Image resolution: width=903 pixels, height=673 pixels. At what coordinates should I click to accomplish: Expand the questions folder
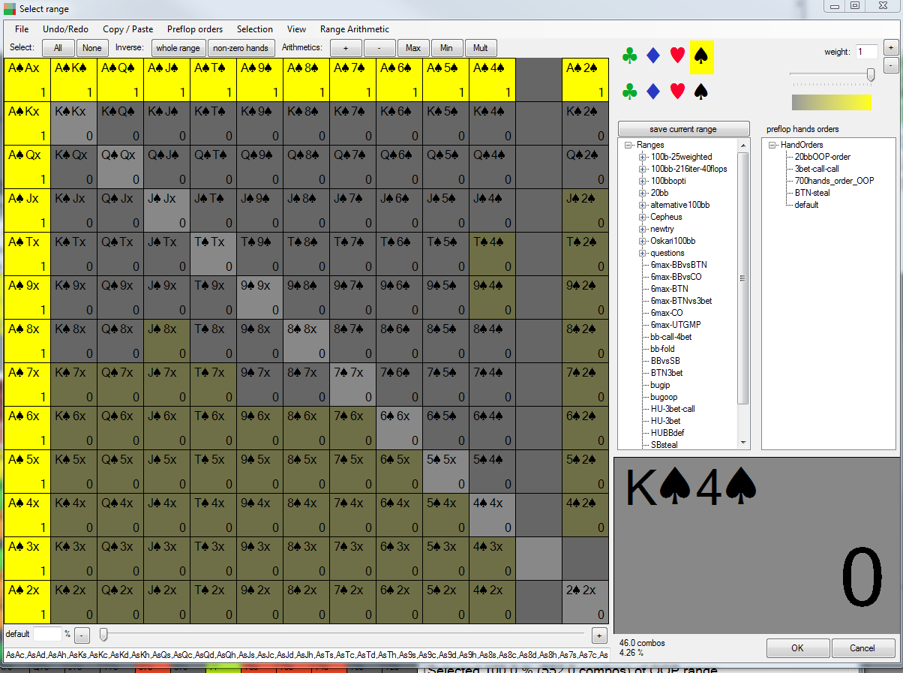click(642, 253)
